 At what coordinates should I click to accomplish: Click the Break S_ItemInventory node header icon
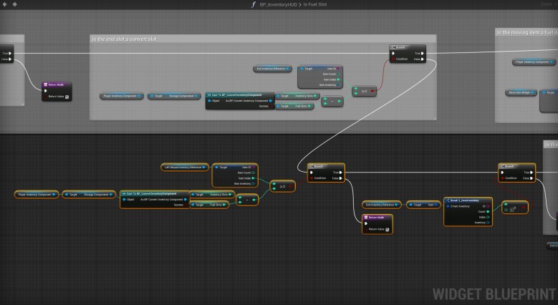pyautogui.click(x=448, y=200)
